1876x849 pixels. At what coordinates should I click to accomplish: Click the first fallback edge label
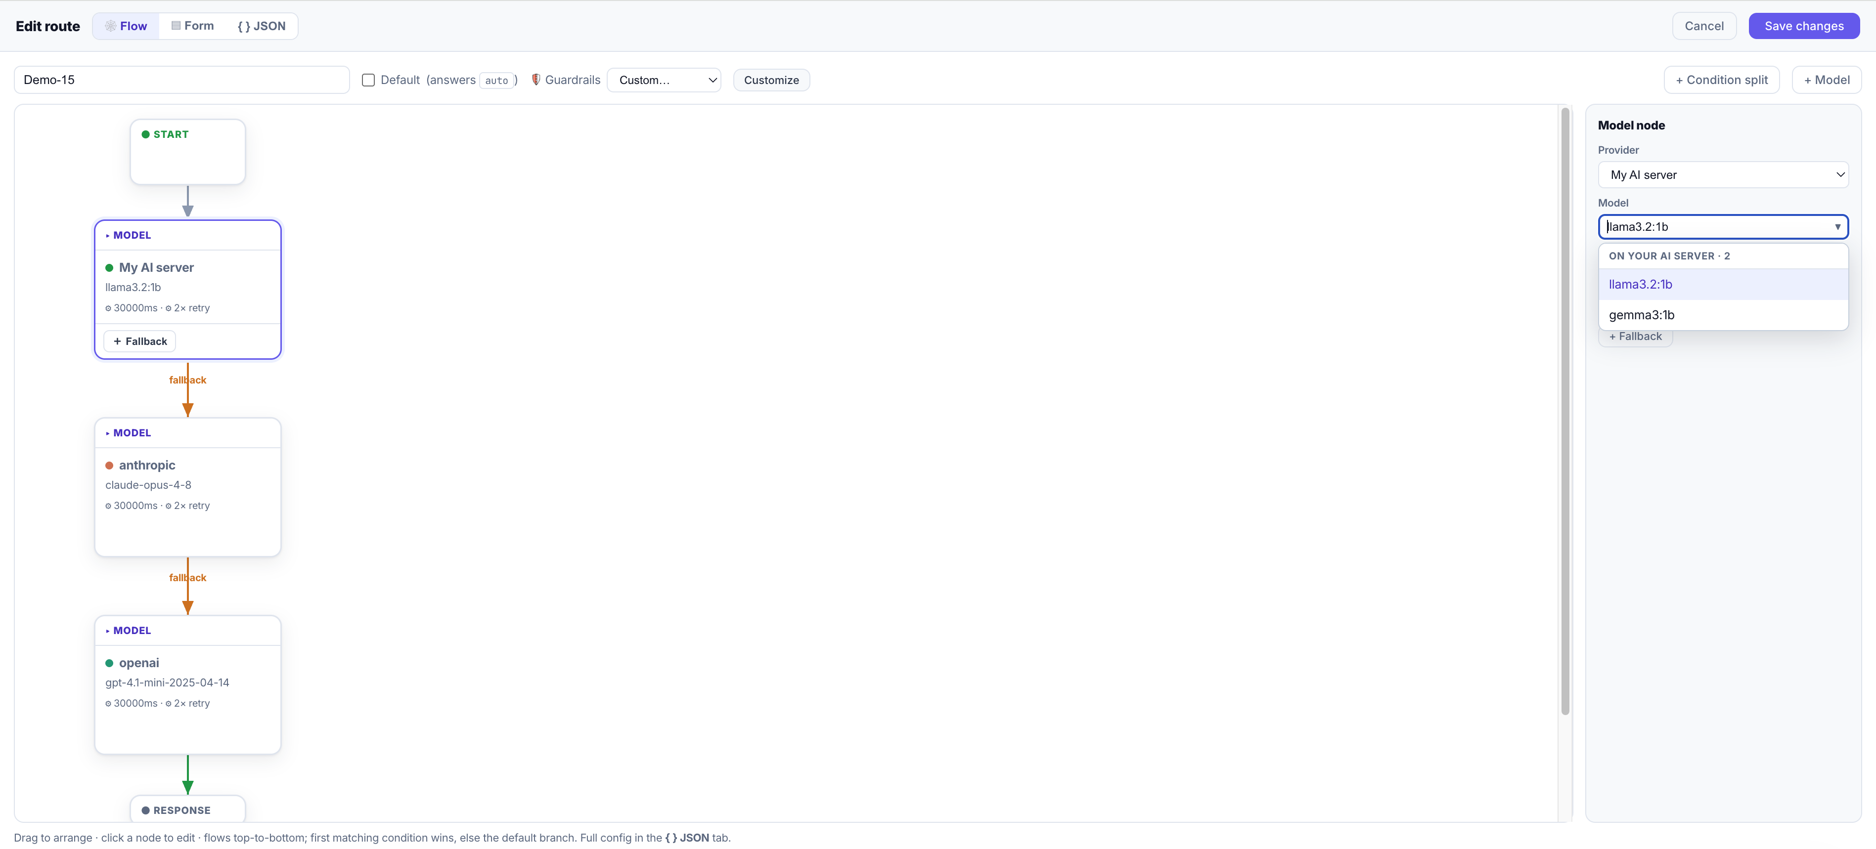pos(188,380)
